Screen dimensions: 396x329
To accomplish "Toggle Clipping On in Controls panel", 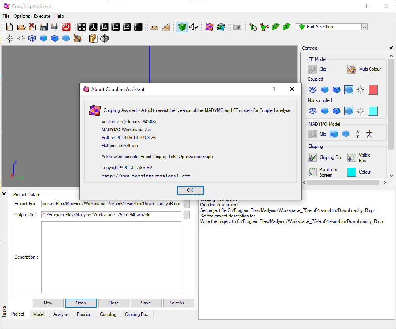I will 312,157.
